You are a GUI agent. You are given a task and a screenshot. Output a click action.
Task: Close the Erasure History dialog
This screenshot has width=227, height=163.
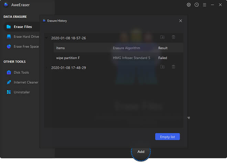click(x=181, y=21)
